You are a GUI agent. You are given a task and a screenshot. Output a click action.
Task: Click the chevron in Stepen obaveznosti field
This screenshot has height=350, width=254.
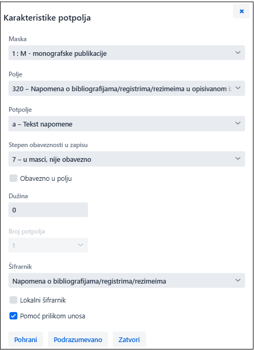238,159
